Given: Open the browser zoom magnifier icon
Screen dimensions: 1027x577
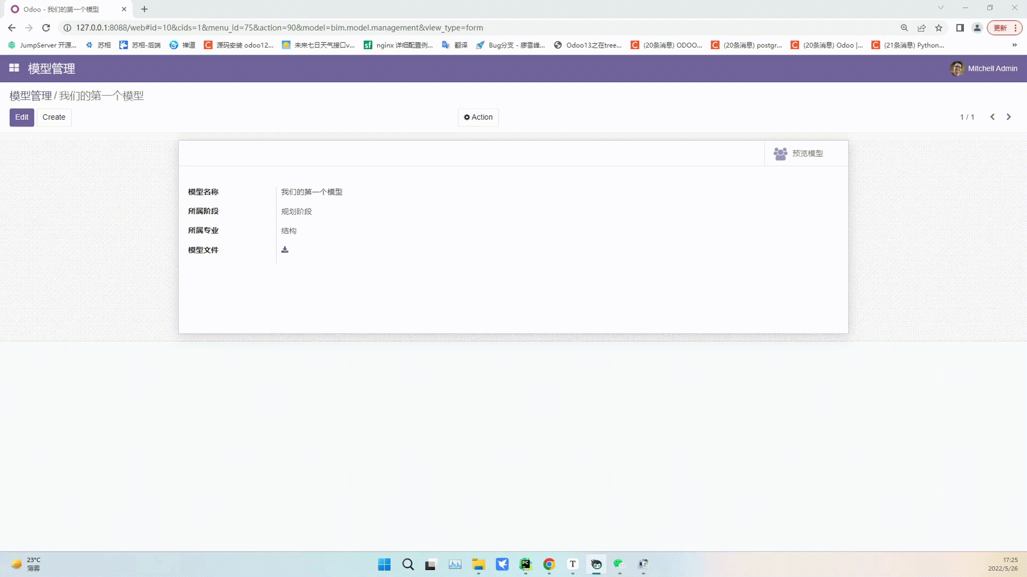Looking at the screenshot, I should [904, 28].
